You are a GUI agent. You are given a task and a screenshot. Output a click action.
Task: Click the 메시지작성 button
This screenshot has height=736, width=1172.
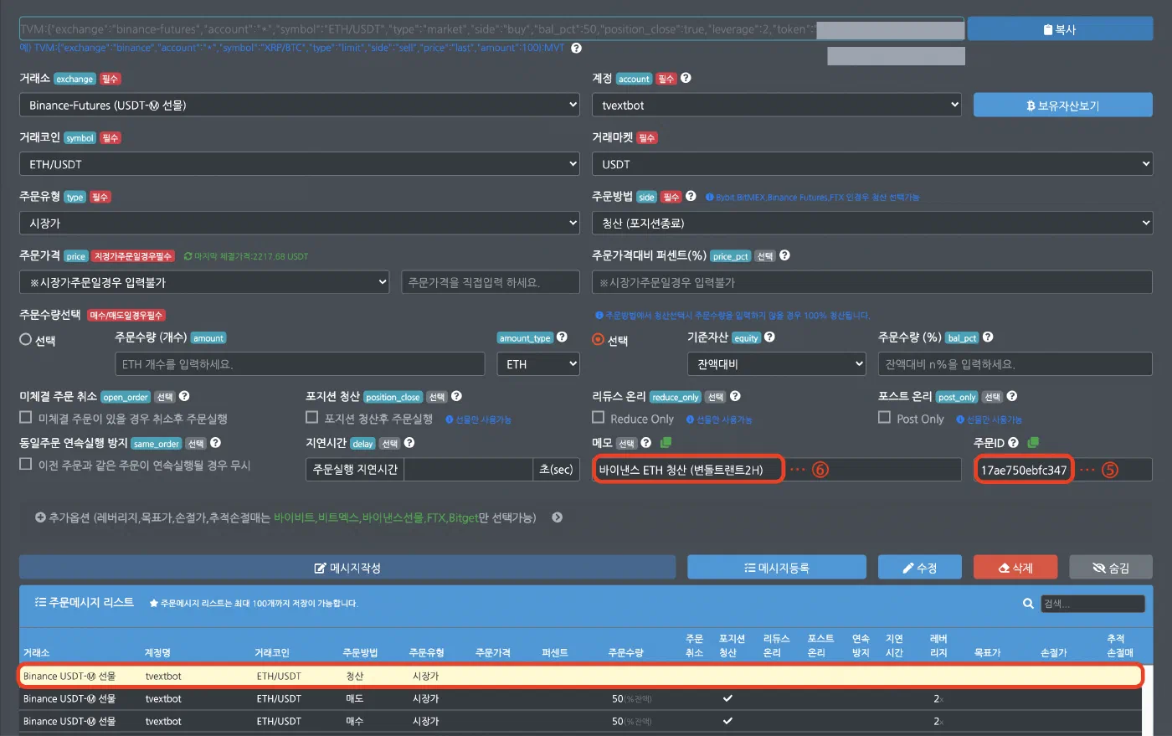pyautogui.click(x=347, y=567)
